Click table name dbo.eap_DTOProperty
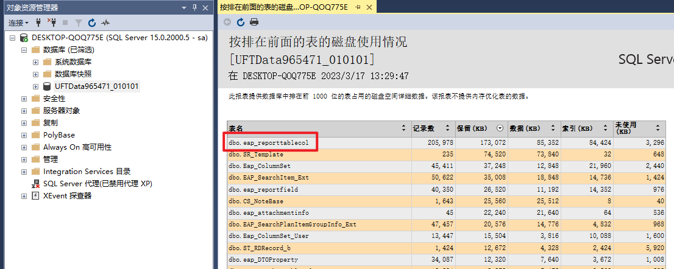 tap(263, 259)
